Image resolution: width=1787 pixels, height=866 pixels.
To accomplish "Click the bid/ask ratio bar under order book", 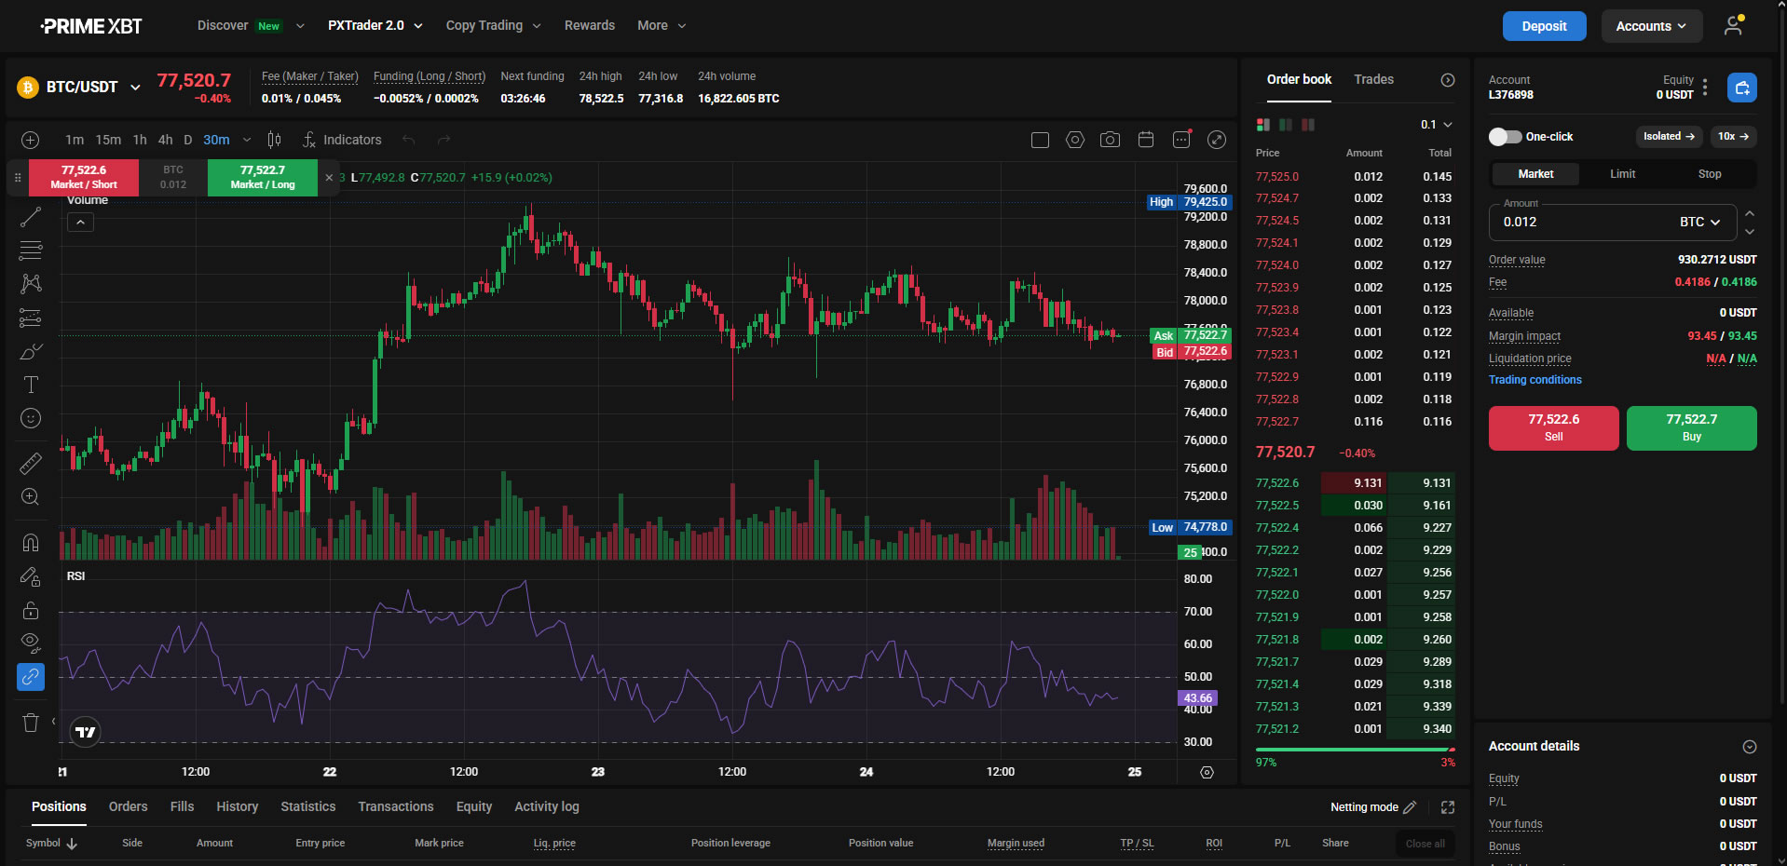I will (x=1355, y=750).
